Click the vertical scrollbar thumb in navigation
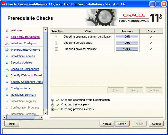This screenshot has width=168, height=135. point(46,70)
